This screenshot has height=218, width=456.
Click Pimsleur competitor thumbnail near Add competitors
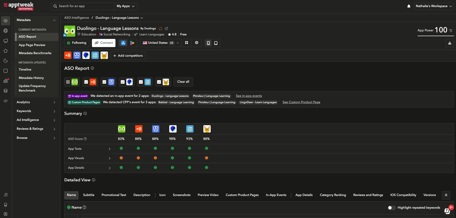(86, 55)
